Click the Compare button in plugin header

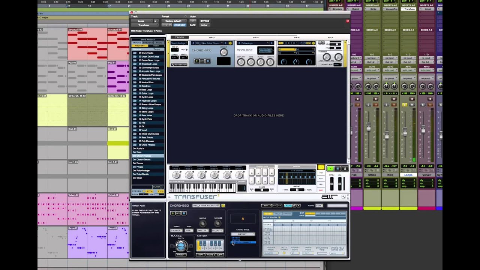179,25
